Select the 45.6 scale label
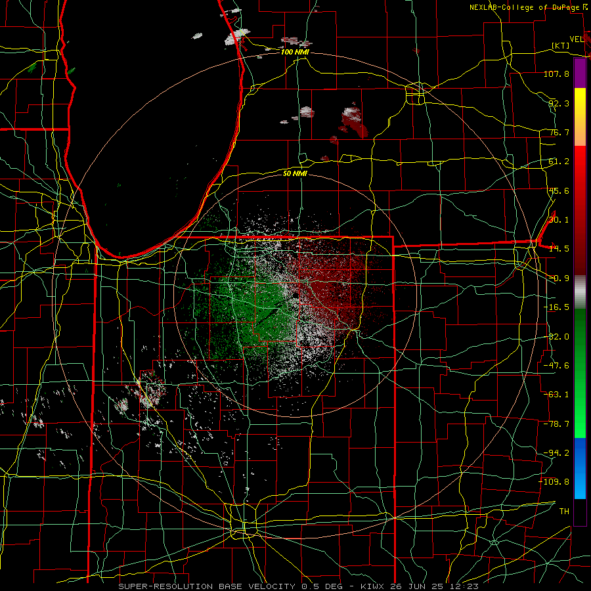This screenshot has height=591, width=591. pos(559,190)
